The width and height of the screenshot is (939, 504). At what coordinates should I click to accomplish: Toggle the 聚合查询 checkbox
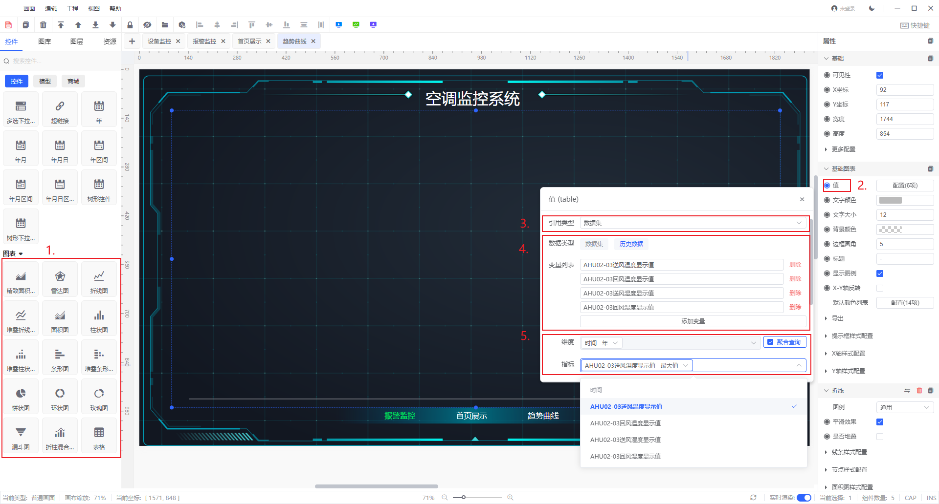770,342
